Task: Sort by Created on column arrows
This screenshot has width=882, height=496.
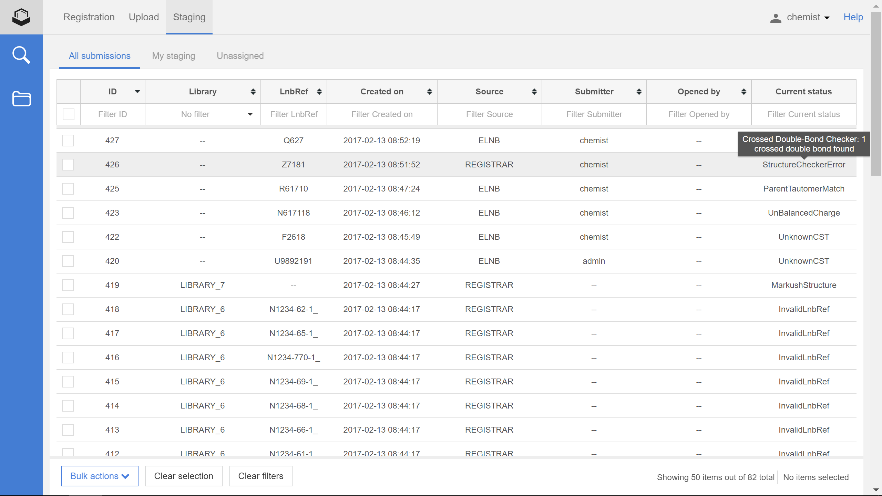Action: coord(430,92)
